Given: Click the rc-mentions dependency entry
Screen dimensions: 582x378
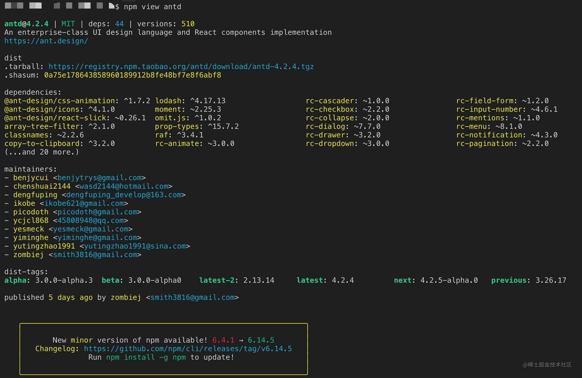Looking at the screenshot, I should 498,118.
